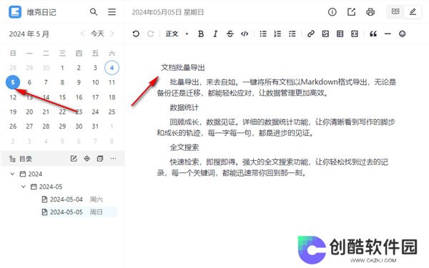Insert a block quote

tap(373, 34)
